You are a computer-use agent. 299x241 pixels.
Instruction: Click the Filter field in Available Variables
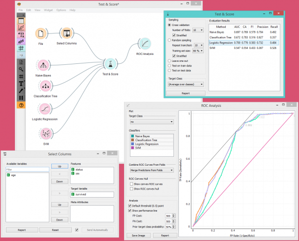27,169
